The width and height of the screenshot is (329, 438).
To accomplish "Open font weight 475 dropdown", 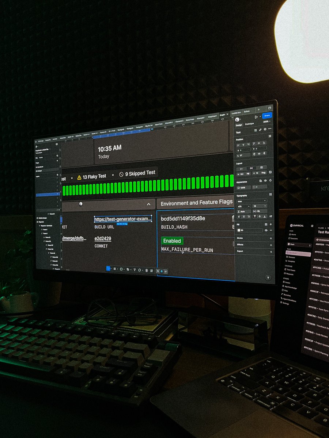I will coord(243,207).
